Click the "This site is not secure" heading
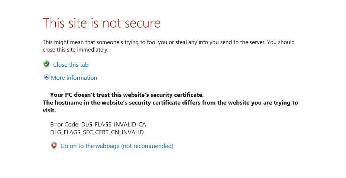 [101, 23]
